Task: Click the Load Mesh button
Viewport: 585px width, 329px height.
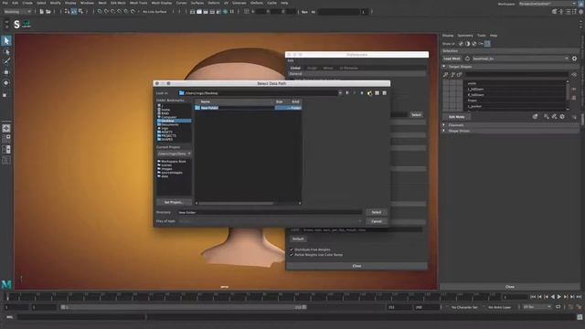Action: pyautogui.click(x=452, y=58)
